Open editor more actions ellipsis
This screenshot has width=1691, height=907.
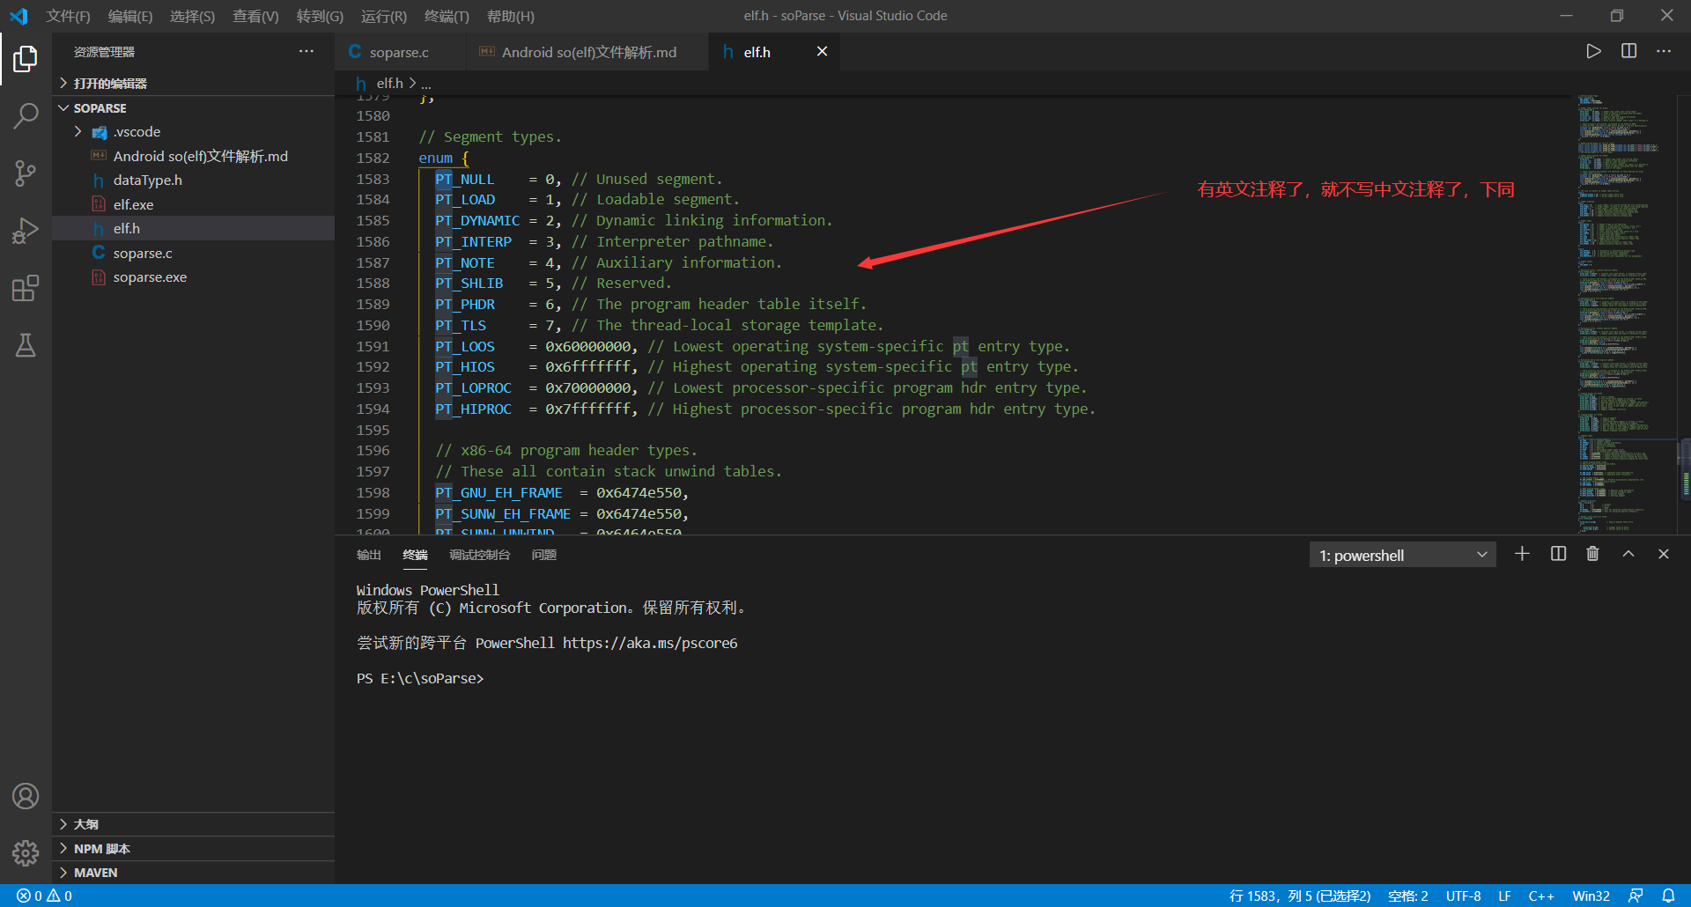coord(1663,51)
